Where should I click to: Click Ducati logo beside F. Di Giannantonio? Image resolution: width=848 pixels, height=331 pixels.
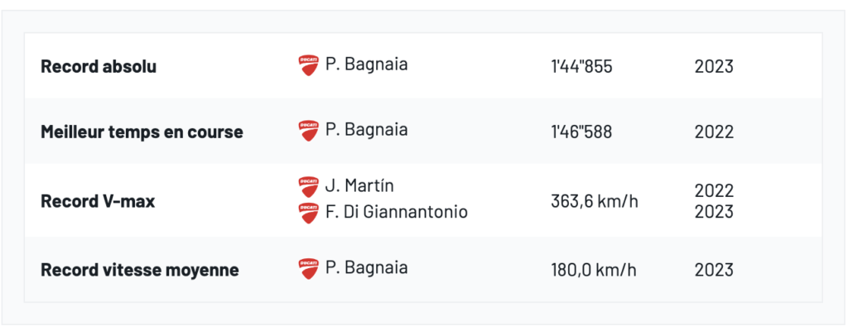click(308, 213)
